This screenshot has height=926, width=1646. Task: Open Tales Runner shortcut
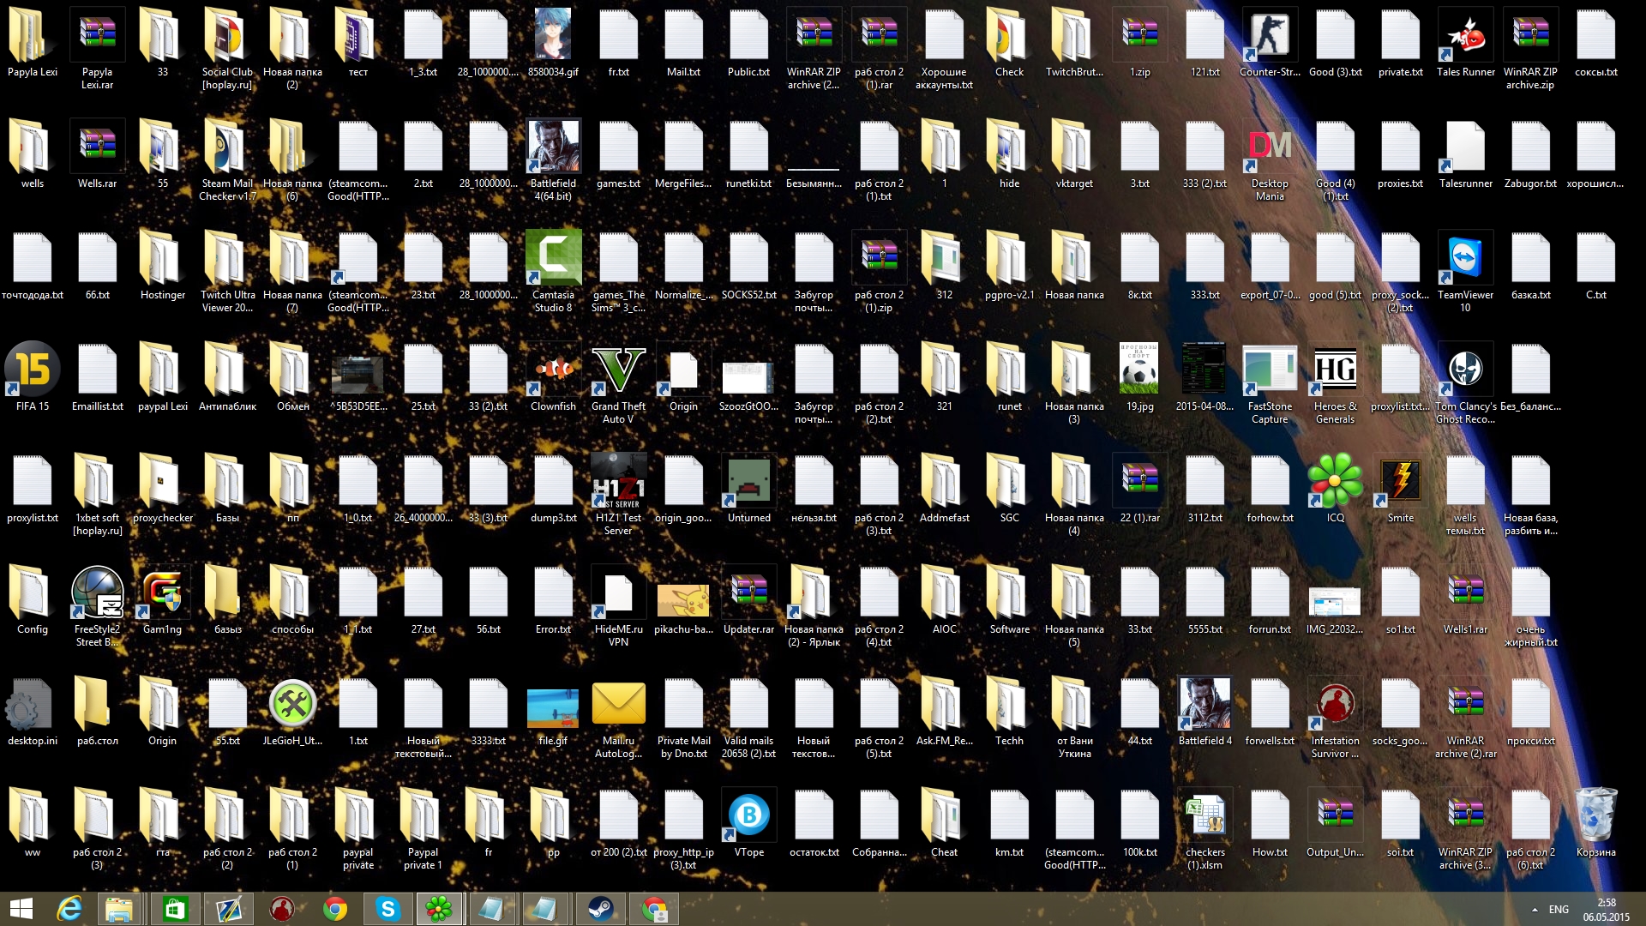pos(1466,35)
